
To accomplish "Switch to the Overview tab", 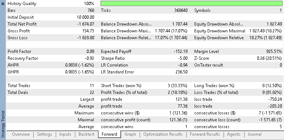I will 21,134.
